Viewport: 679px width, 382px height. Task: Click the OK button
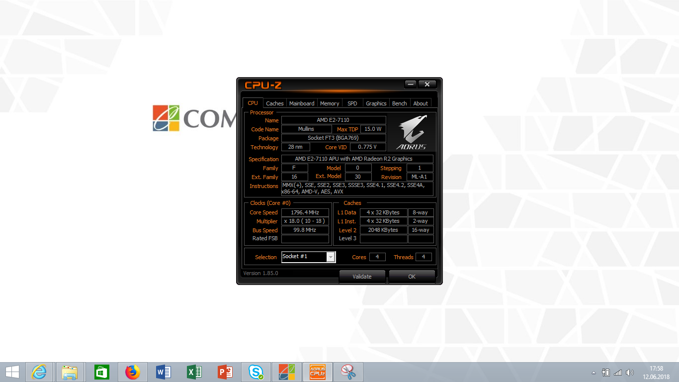coord(412,277)
